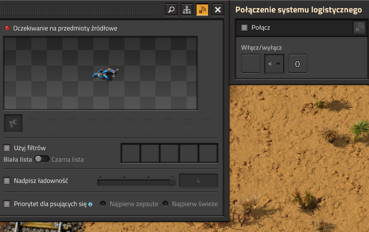Click the stack size slider handle
This screenshot has height=232, width=369.
[x=172, y=181]
